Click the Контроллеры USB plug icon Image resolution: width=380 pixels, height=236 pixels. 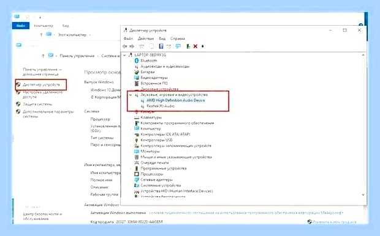pyautogui.click(x=137, y=140)
